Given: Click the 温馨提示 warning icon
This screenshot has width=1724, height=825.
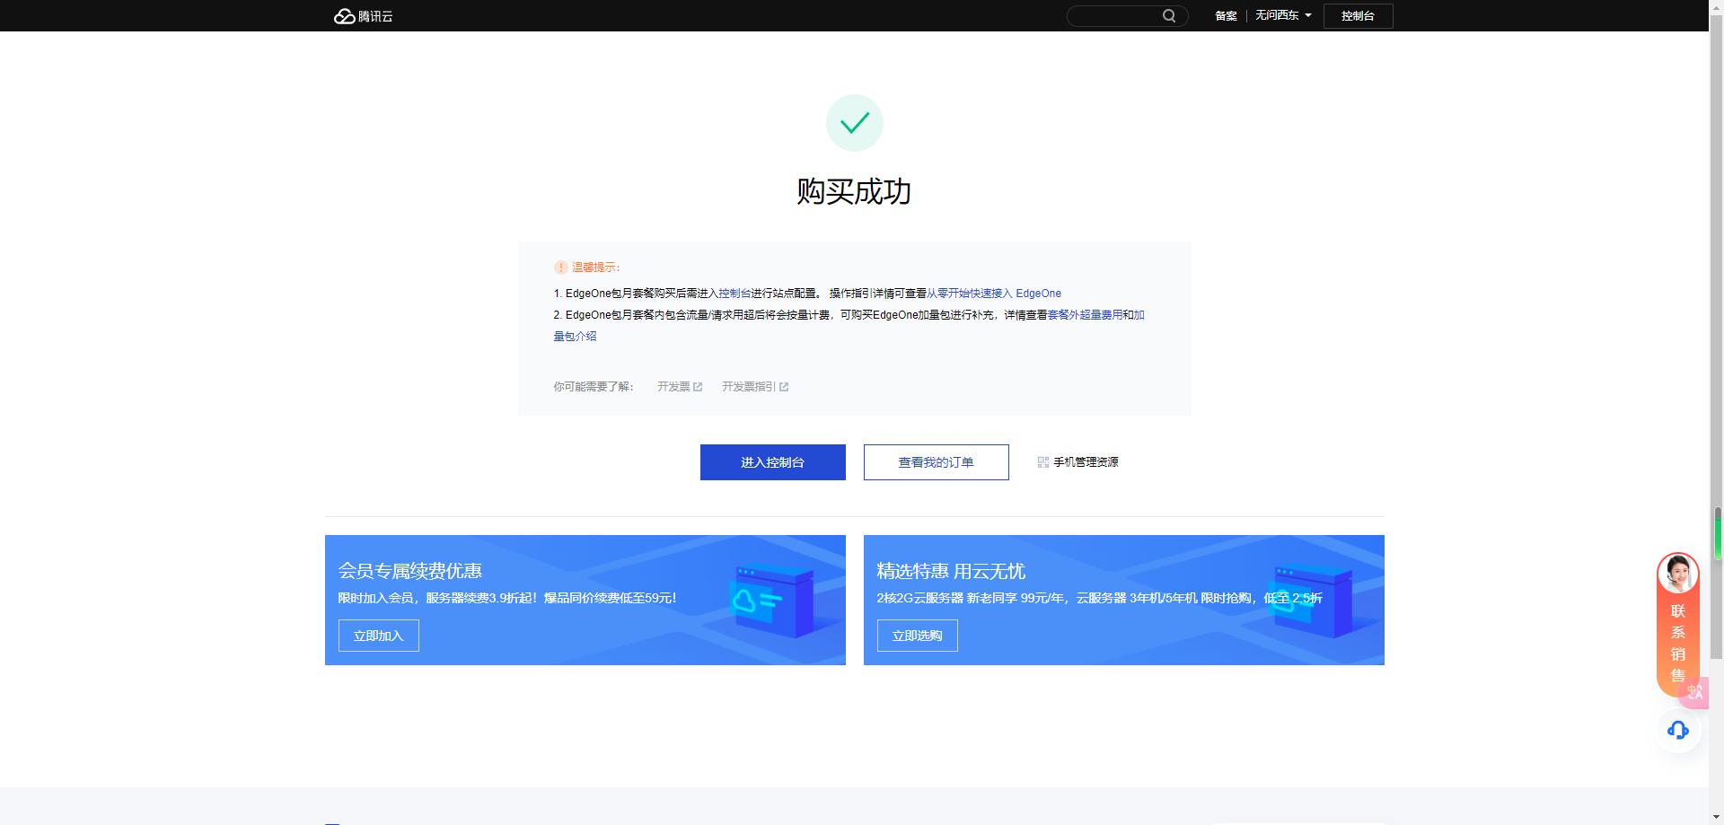Looking at the screenshot, I should pos(561,268).
